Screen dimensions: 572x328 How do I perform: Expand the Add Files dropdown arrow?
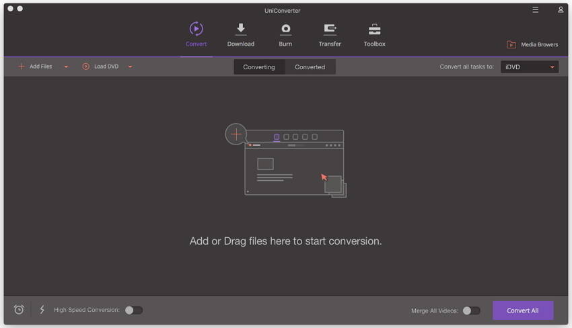point(67,67)
